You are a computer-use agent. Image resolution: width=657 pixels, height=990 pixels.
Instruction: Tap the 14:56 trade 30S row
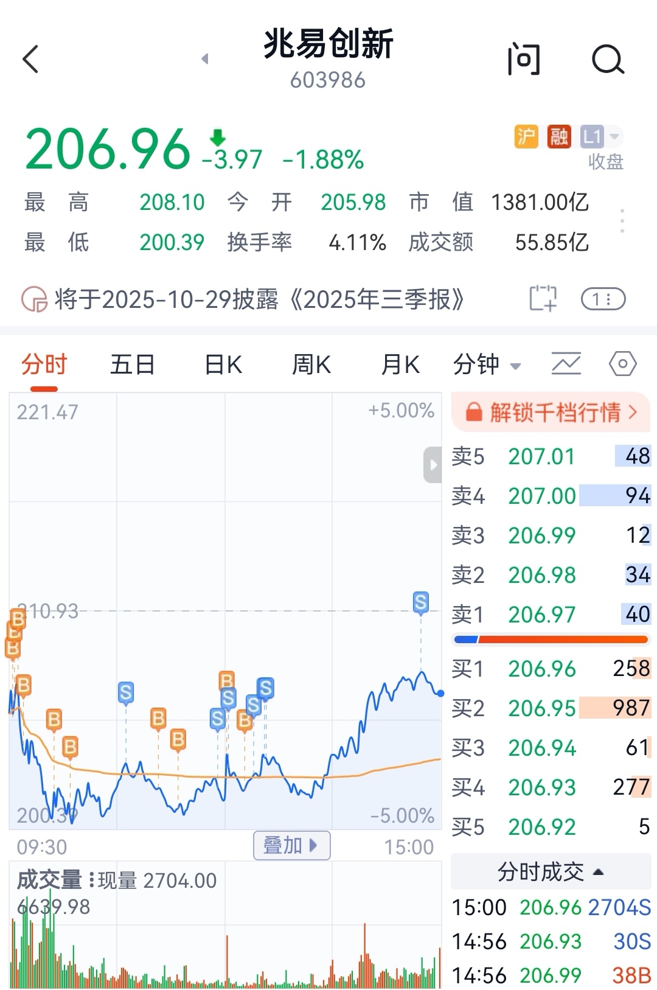(x=551, y=941)
